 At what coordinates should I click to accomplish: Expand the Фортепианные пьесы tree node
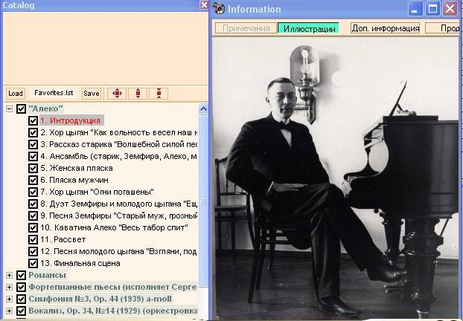[x=9, y=287]
